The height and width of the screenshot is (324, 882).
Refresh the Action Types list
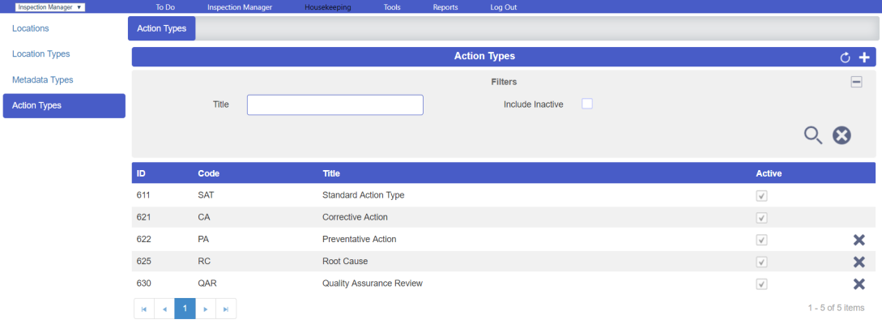(845, 58)
